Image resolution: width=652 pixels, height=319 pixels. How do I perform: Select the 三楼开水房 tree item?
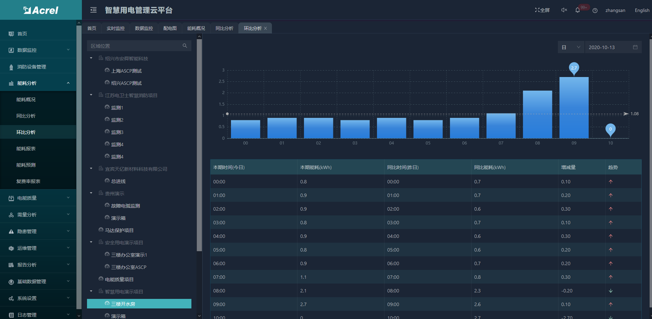[x=139, y=304]
